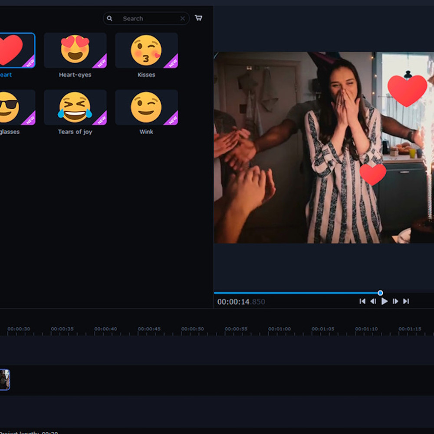The image size is (434, 434).
Task: Click the magnifier search icon
Action: [110, 19]
